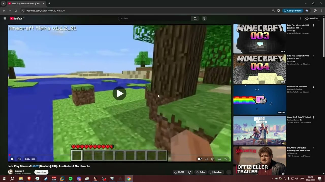Focus the Suchen search field
Image resolution: width=325 pixels, height=182 pixels.
click(155, 18)
